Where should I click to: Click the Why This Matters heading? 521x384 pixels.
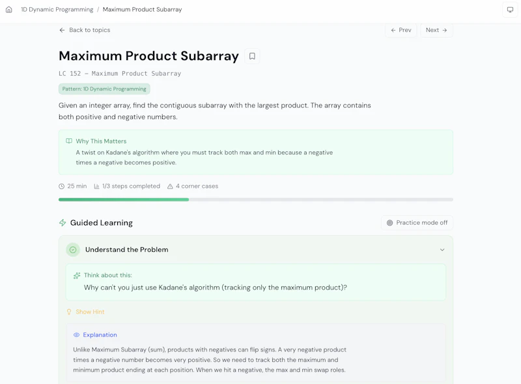pos(101,141)
